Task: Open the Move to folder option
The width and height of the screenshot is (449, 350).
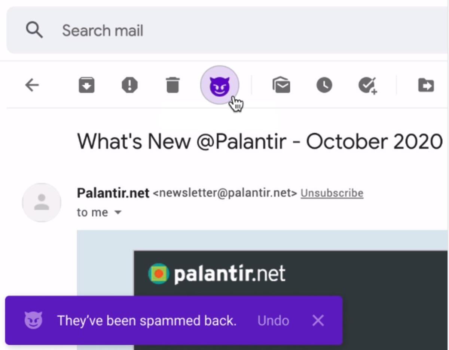Action: (x=426, y=85)
